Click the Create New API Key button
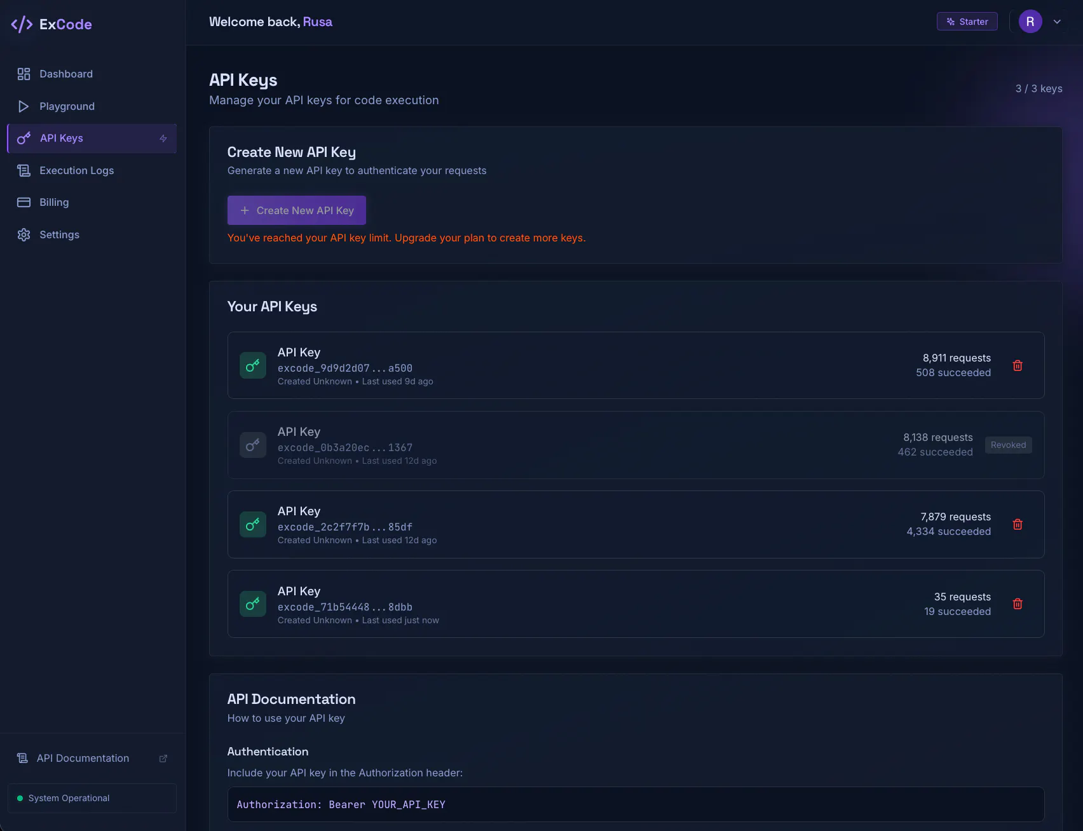The image size is (1083, 831). 297,210
